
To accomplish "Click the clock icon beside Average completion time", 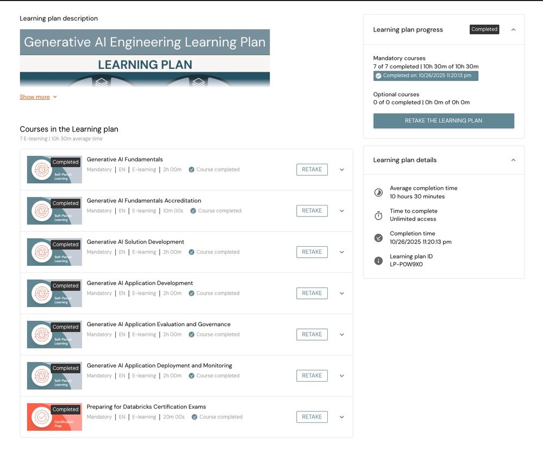I will (x=378, y=192).
